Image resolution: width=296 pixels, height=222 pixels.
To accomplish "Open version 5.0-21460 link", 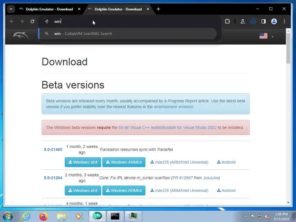I will coord(53,149).
